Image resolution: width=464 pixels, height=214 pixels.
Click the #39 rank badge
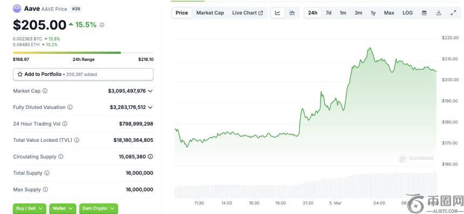click(x=76, y=9)
